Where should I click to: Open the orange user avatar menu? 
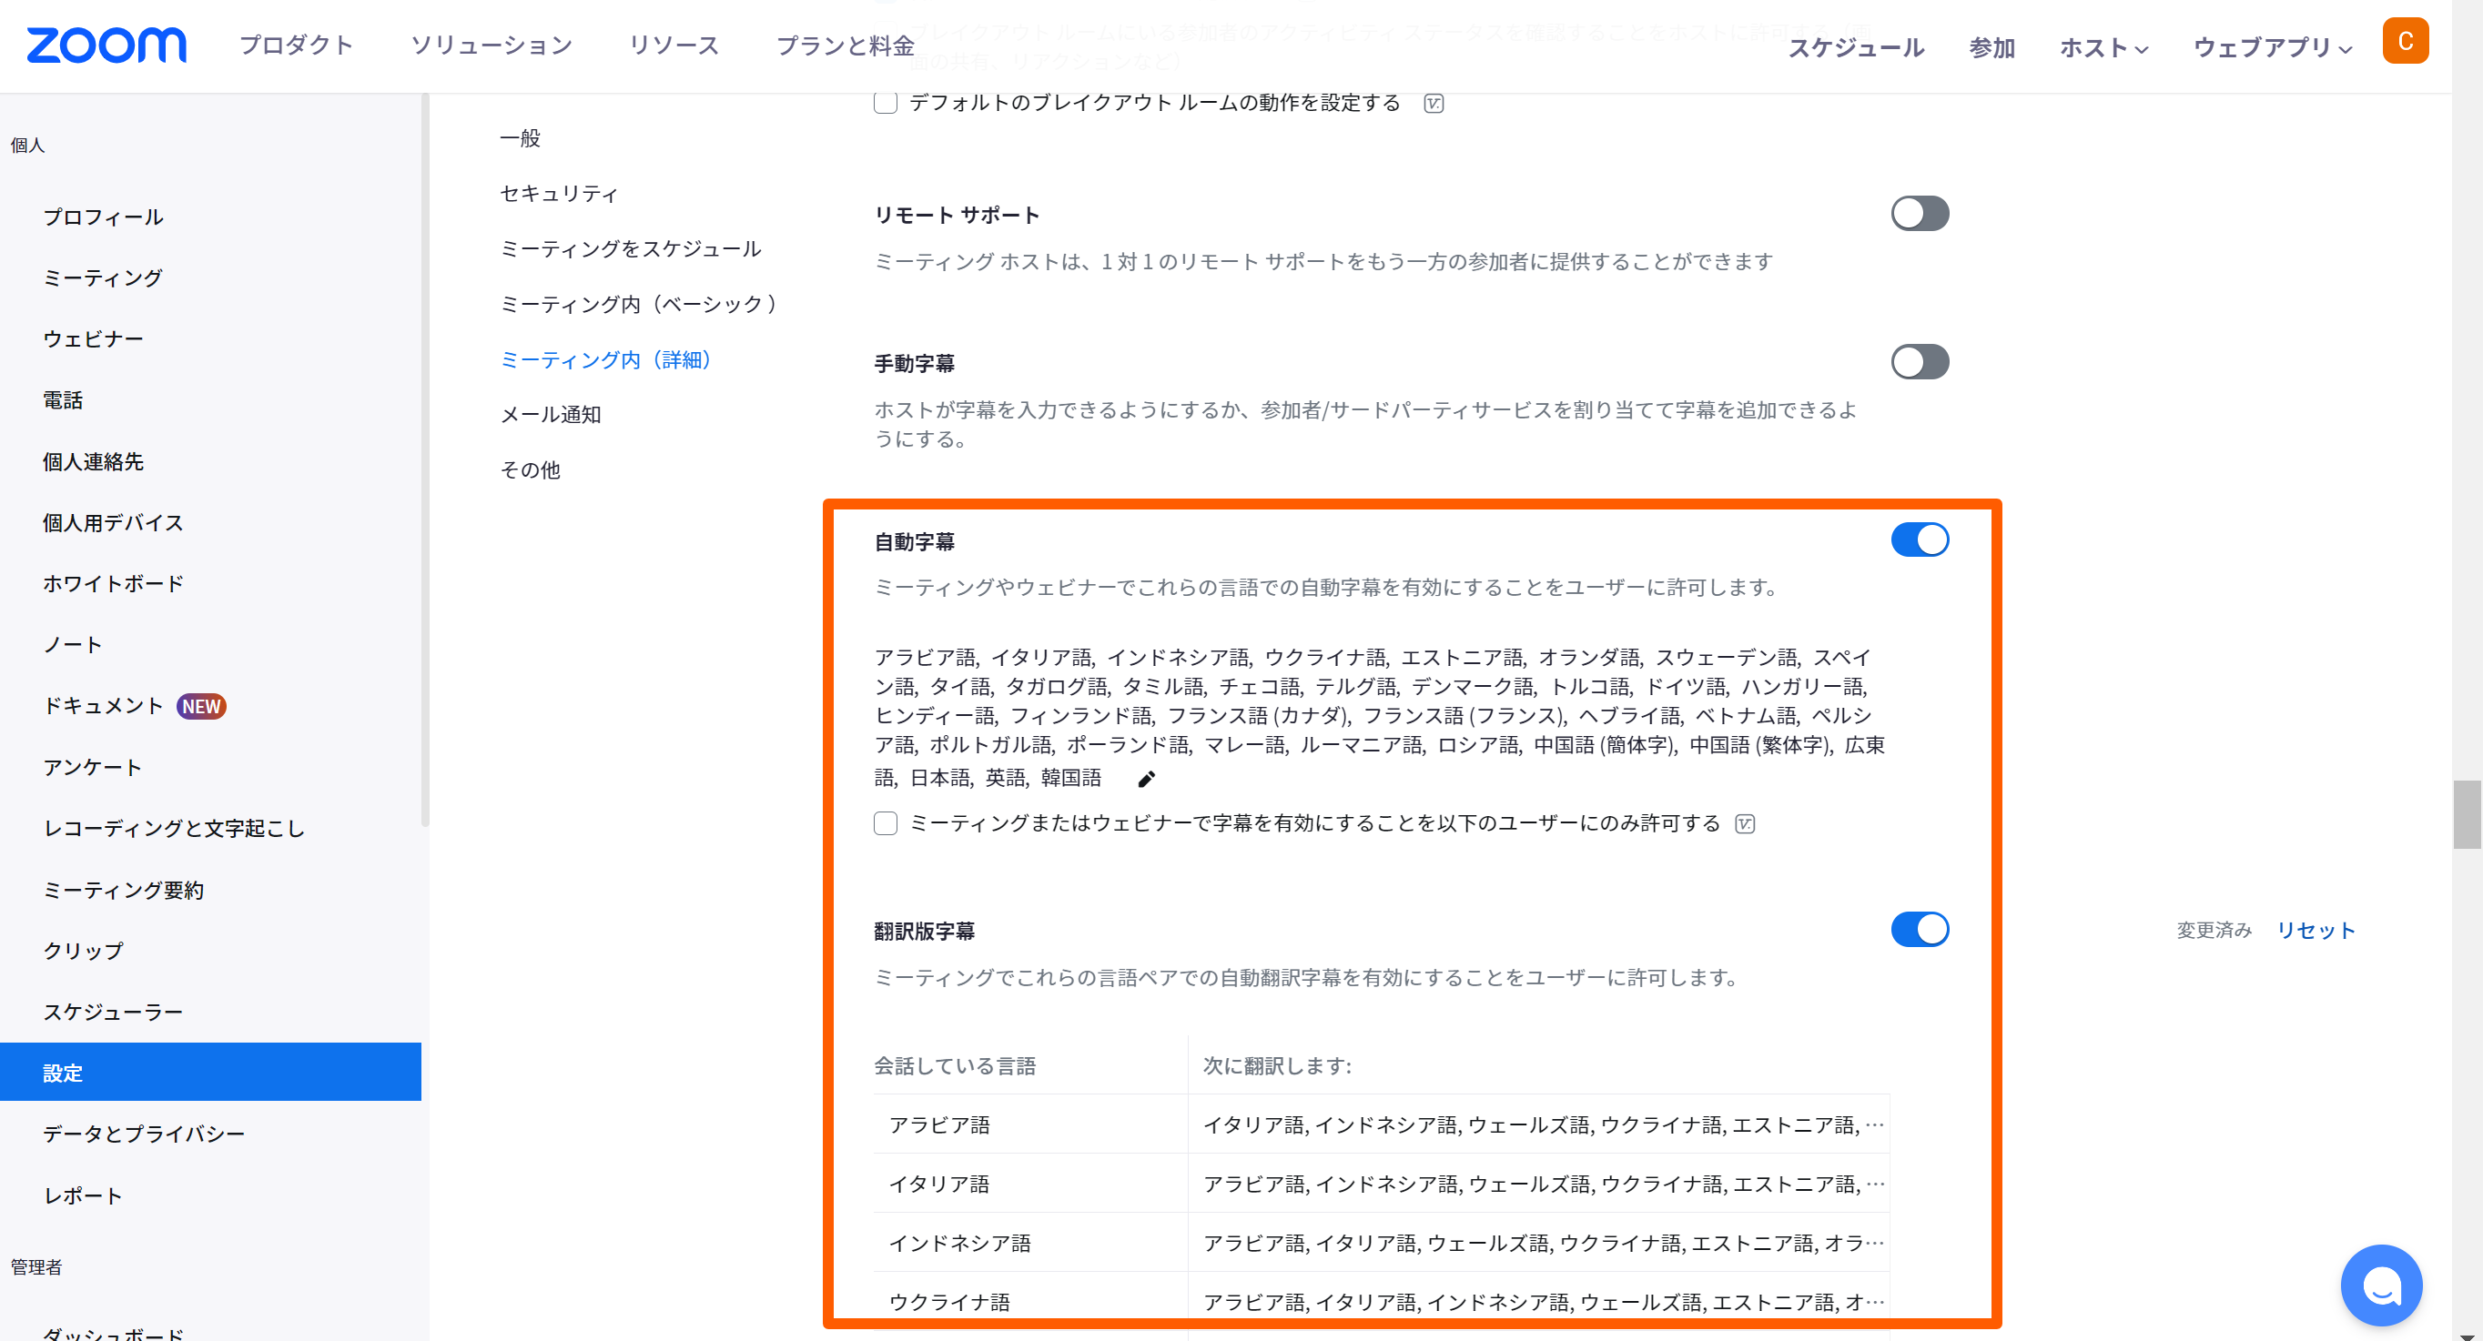click(x=2404, y=42)
